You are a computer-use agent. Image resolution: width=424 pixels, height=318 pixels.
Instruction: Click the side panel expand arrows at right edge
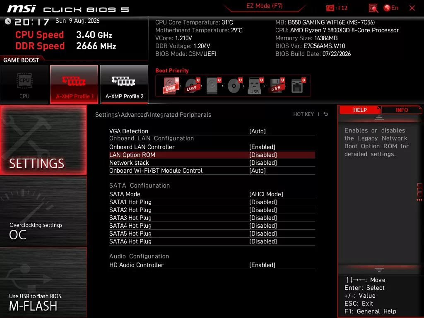coord(419,200)
